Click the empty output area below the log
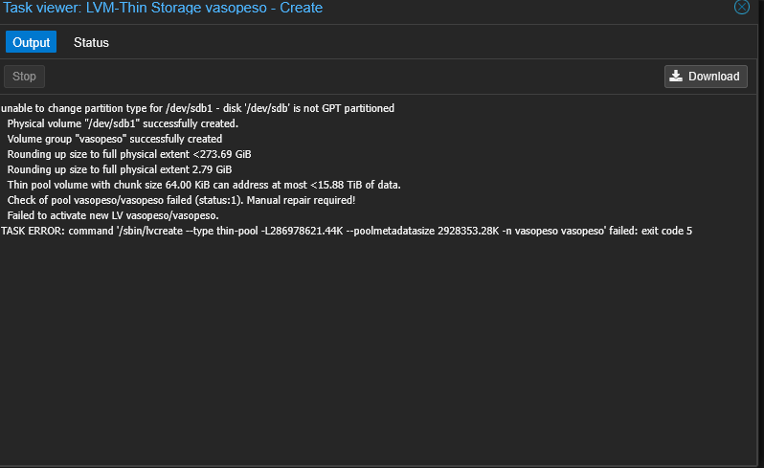The width and height of the screenshot is (764, 468). click(x=378, y=350)
